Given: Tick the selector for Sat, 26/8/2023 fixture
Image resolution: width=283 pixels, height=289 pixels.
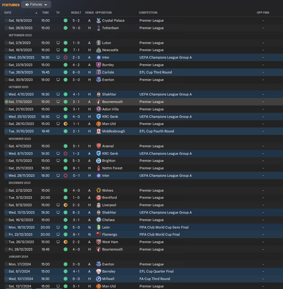Looking at the screenshot, I should click(x=7, y=28).
